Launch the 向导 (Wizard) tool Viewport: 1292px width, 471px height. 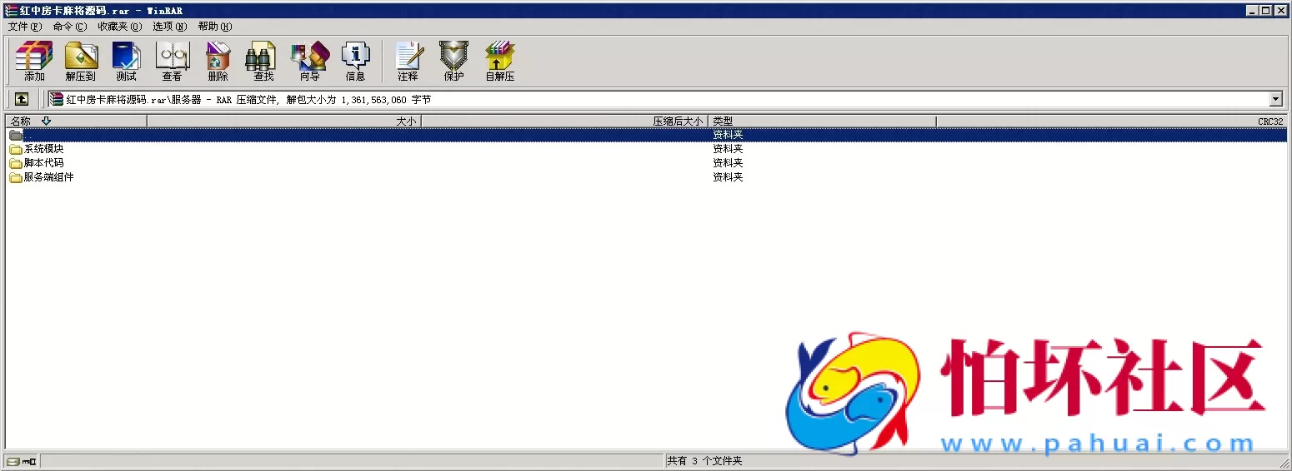[309, 61]
